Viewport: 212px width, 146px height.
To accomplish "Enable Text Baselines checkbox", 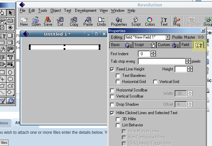I will 118,76.
